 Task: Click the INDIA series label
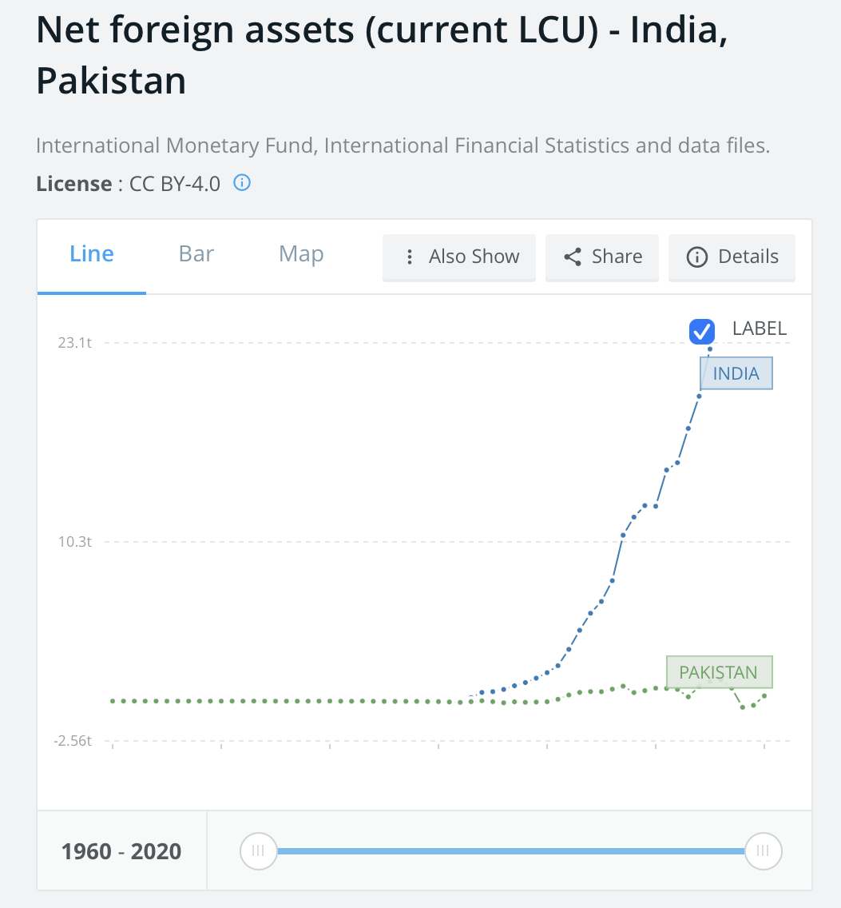(x=736, y=373)
